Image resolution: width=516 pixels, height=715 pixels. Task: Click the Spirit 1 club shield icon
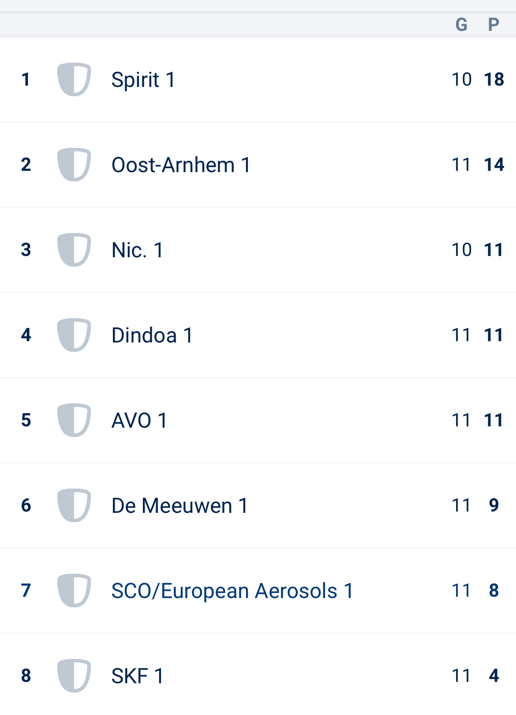pos(74,79)
